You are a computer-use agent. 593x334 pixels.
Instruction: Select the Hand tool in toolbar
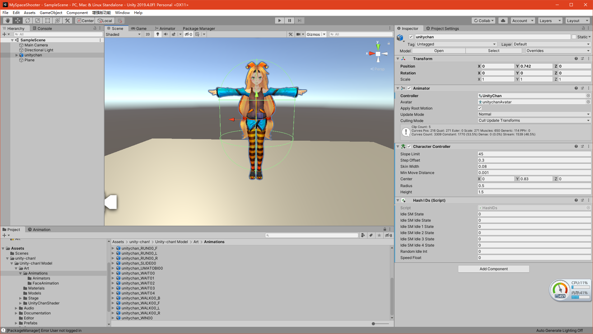(x=8, y=21)
